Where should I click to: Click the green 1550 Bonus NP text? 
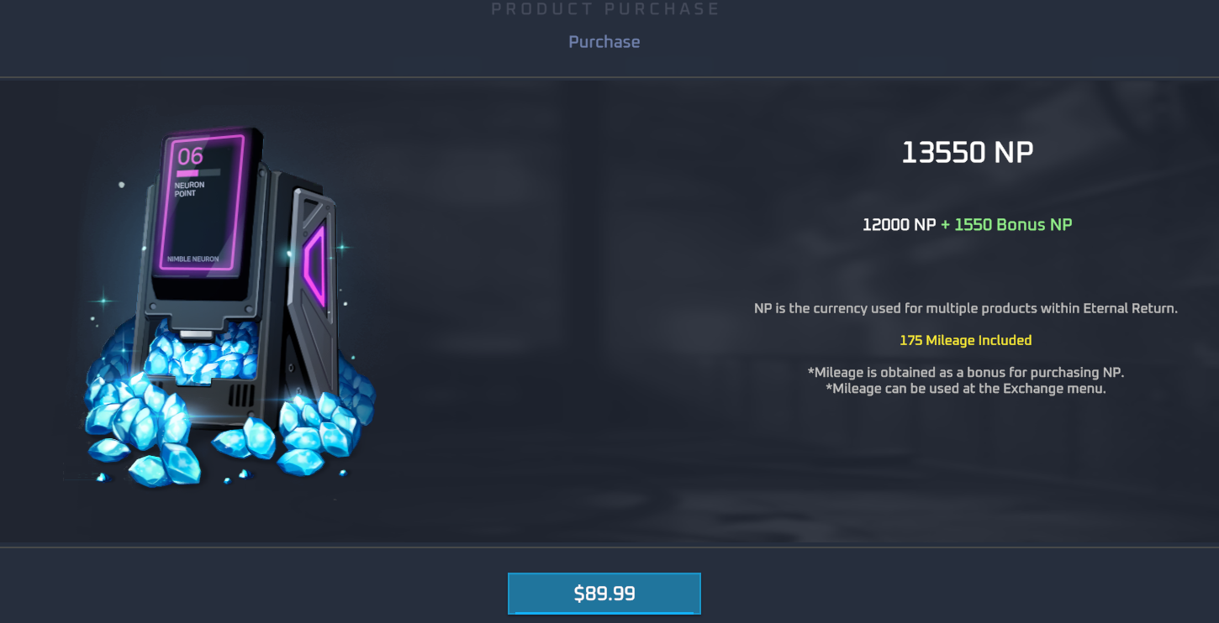1006,225
